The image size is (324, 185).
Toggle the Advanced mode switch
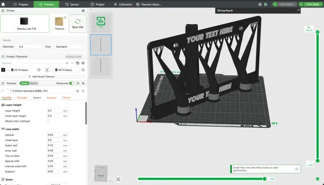(72, 83)
